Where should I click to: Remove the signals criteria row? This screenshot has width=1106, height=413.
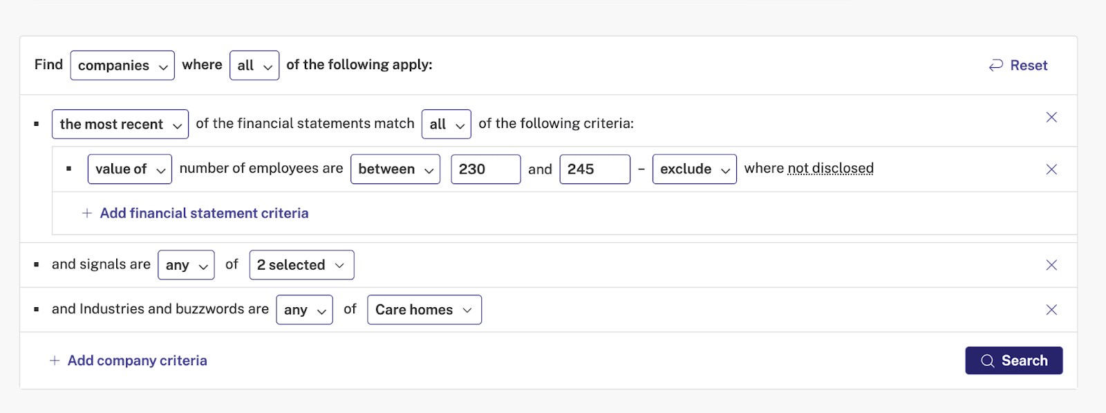tap(1051, 265)
